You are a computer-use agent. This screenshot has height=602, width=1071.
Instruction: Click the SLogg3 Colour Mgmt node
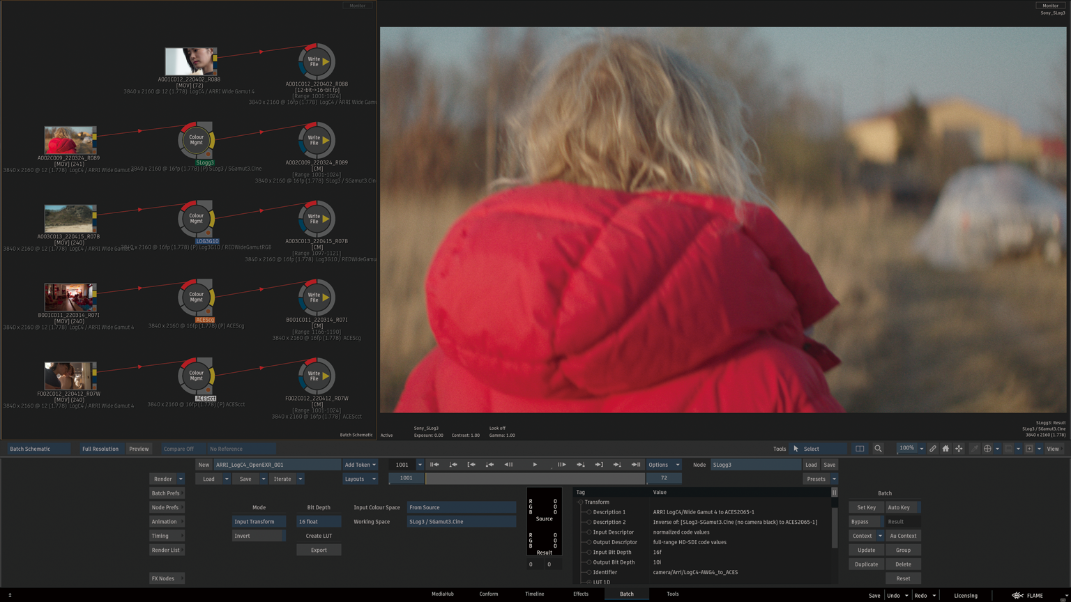coord(197,140)
